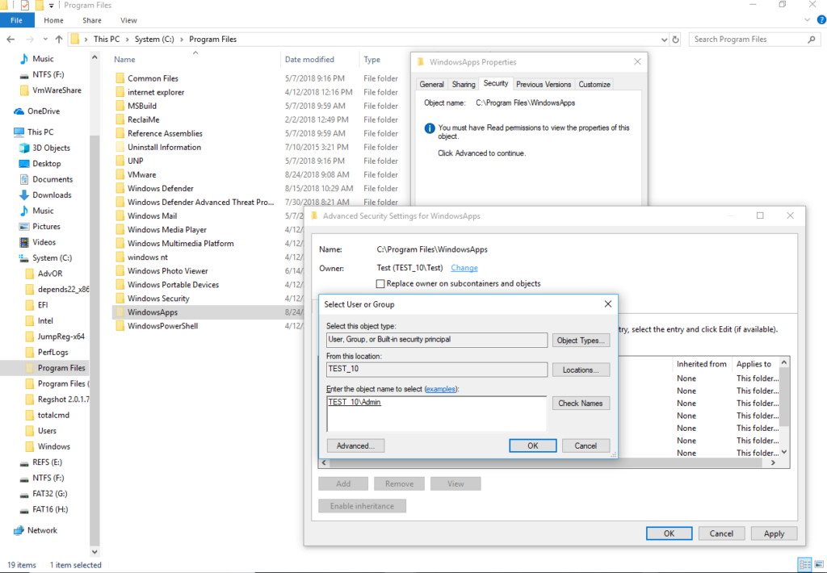Switch to the Previous Versions tab
Viewport: 827px width, 573px height.
coord(543,84)
